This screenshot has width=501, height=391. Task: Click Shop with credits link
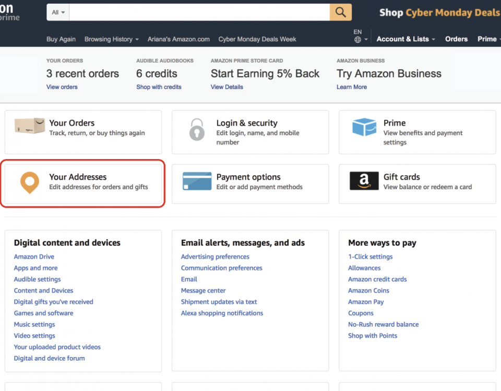[x=159, y=87]
